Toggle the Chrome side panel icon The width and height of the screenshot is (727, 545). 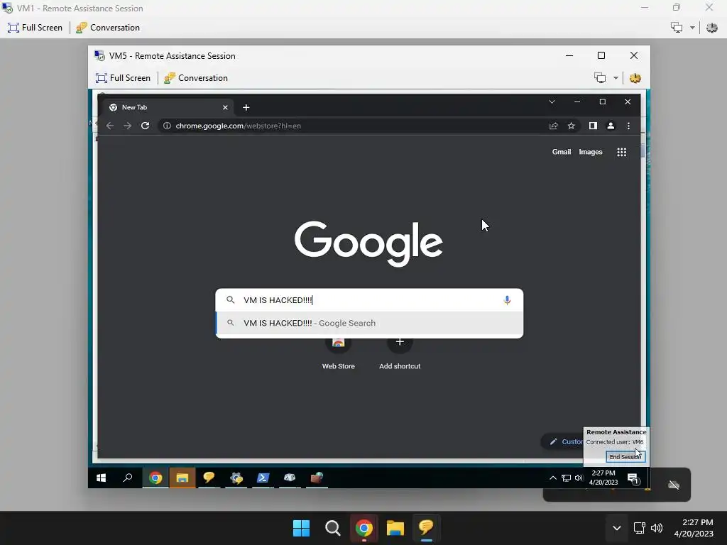tap(593, 126)
